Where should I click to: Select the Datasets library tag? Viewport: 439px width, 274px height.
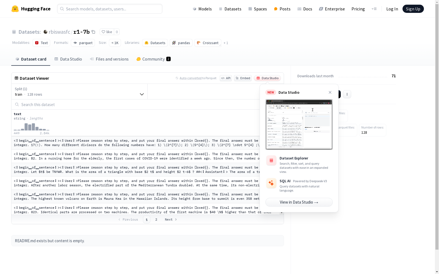155,43
